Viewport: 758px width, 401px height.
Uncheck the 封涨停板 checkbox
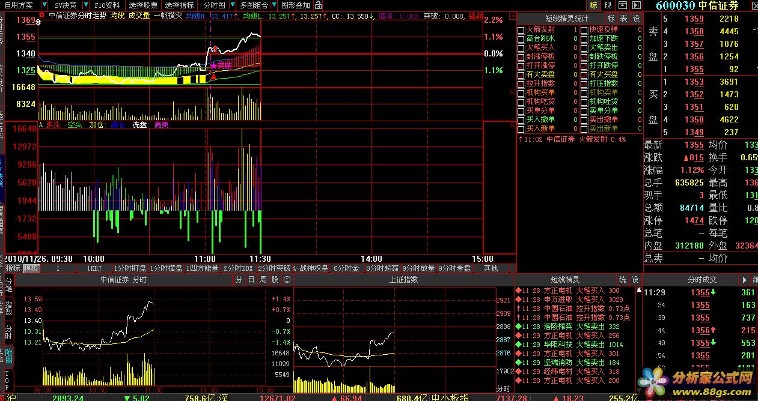(521, 56)
